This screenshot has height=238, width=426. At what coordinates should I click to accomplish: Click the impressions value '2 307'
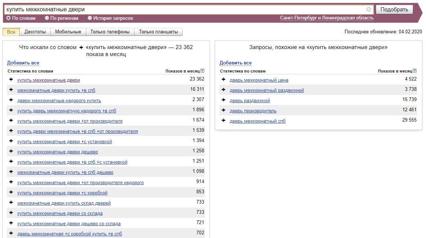point(198,100)
